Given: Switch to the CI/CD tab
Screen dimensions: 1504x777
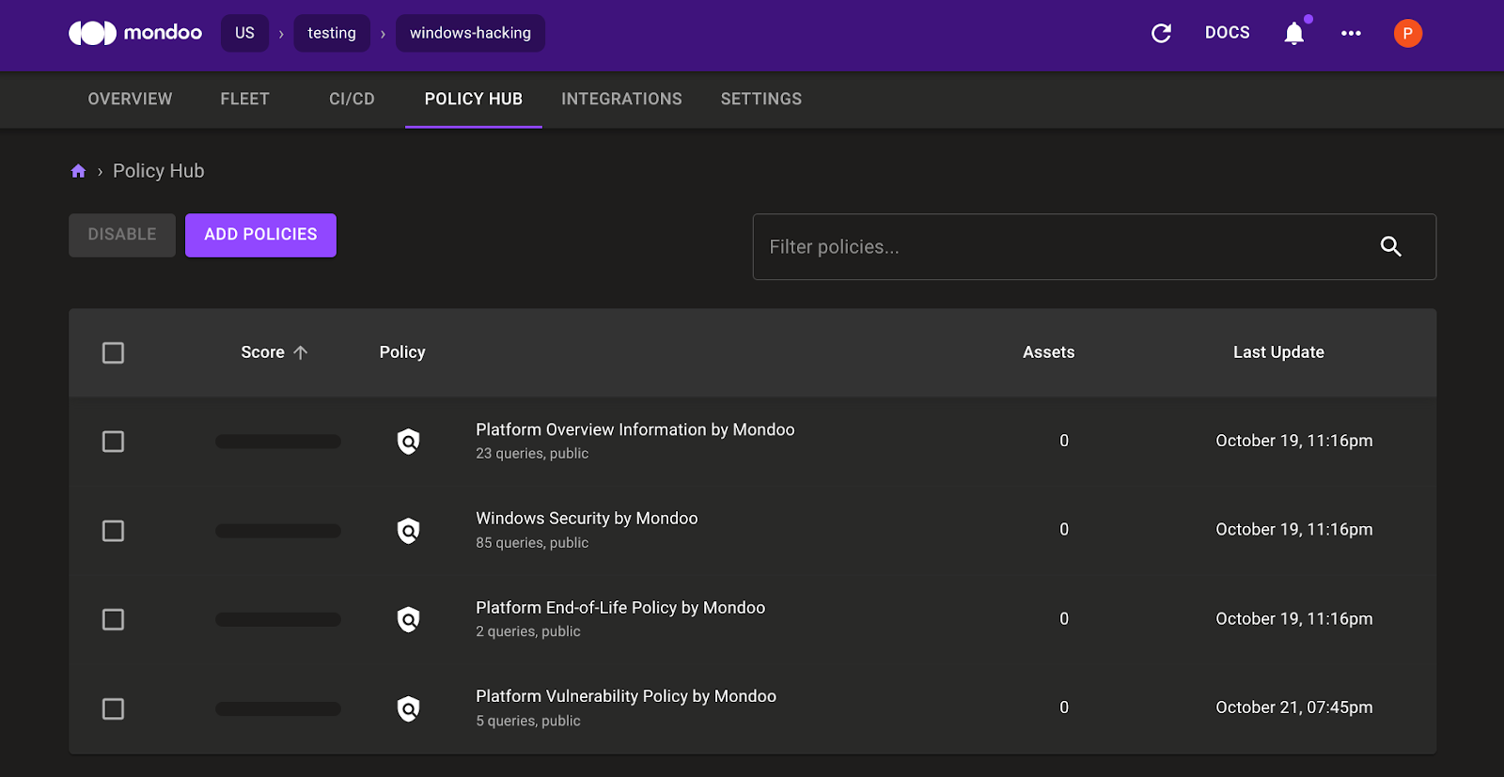Looking at the screenshot, I should coord(352,99).
